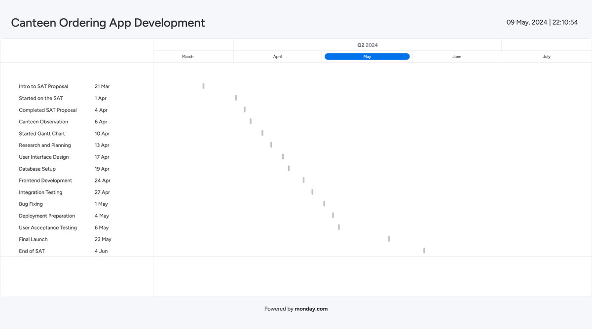This screenshot has height=329, width=592.
Task: Click the Q2 2024 quarter label
Action: click(367, 45)
